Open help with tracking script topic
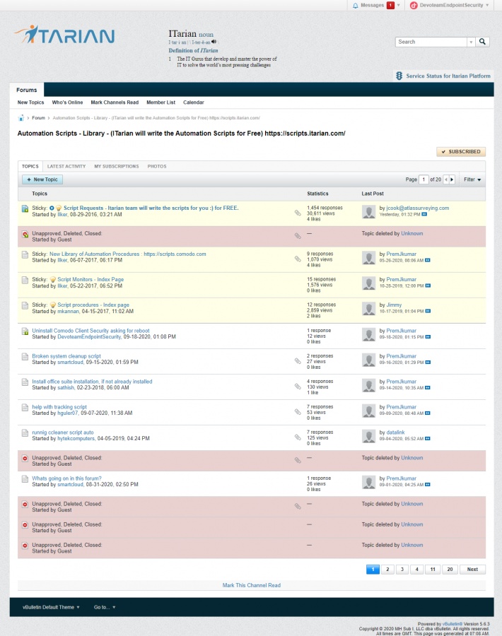502x636 pixels. (x=59, y=407)
